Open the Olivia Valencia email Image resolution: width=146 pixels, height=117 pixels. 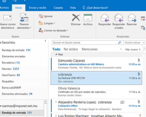click(x=97, y=92)
